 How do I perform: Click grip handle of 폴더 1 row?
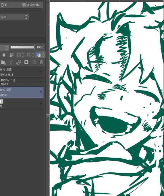click(x=41, y=82)
